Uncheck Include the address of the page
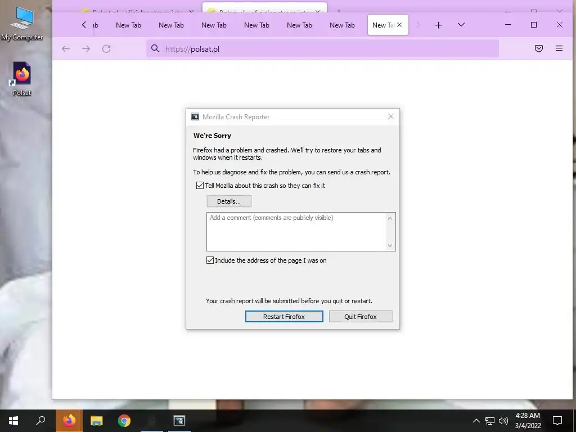576x432 pixels. pos(210,260)
